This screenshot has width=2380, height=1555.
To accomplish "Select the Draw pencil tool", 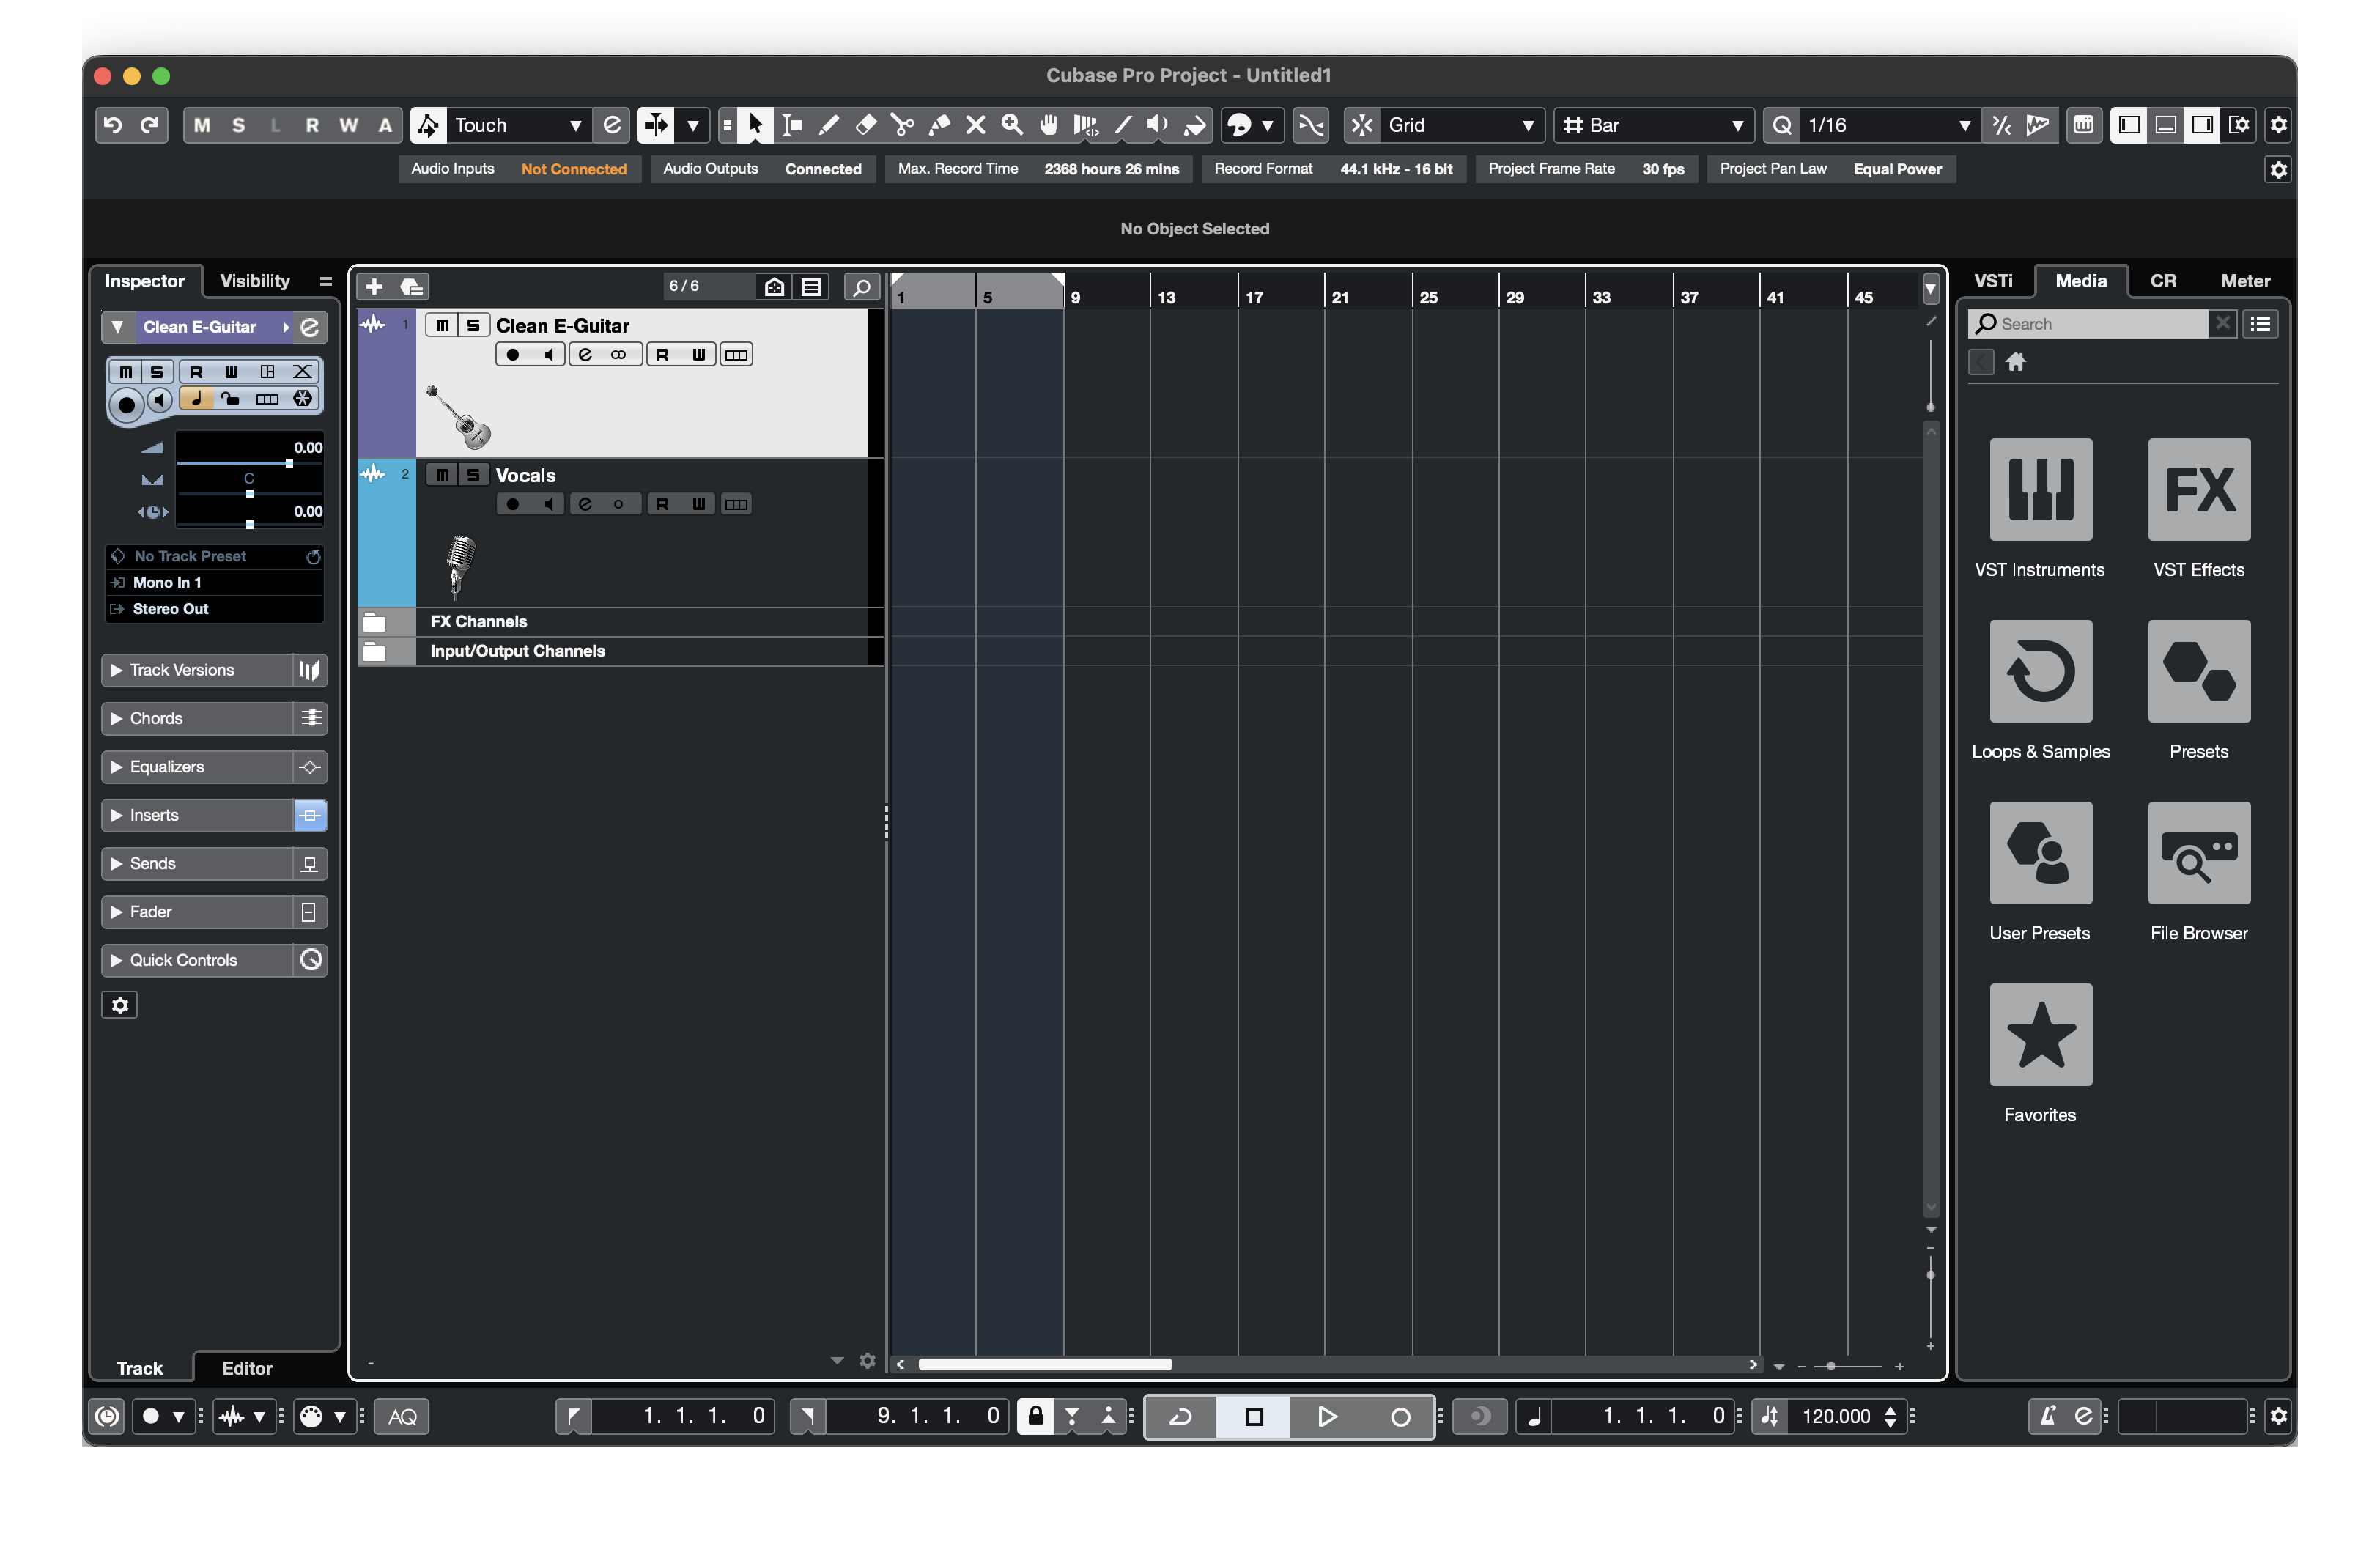I will (829, 125).
